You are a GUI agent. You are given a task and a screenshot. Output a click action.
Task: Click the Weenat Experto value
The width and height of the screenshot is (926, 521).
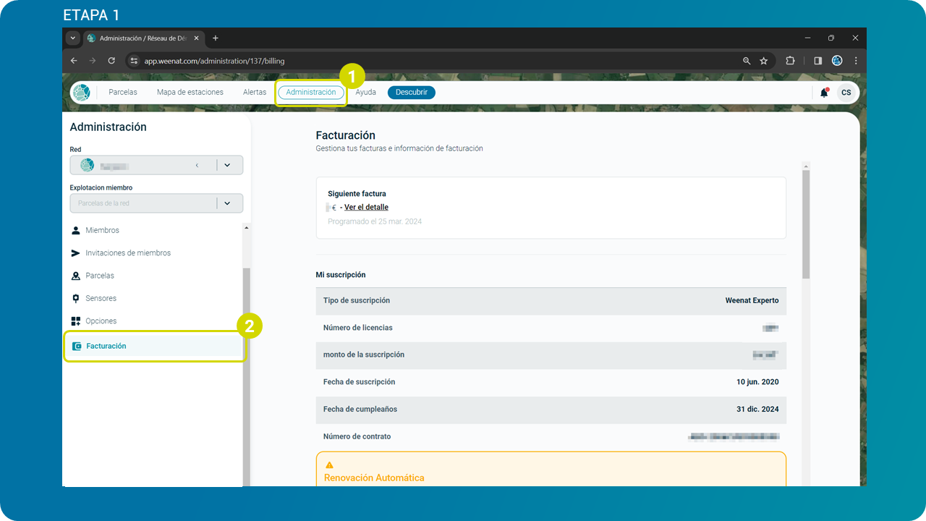click(x=752, y=300)
